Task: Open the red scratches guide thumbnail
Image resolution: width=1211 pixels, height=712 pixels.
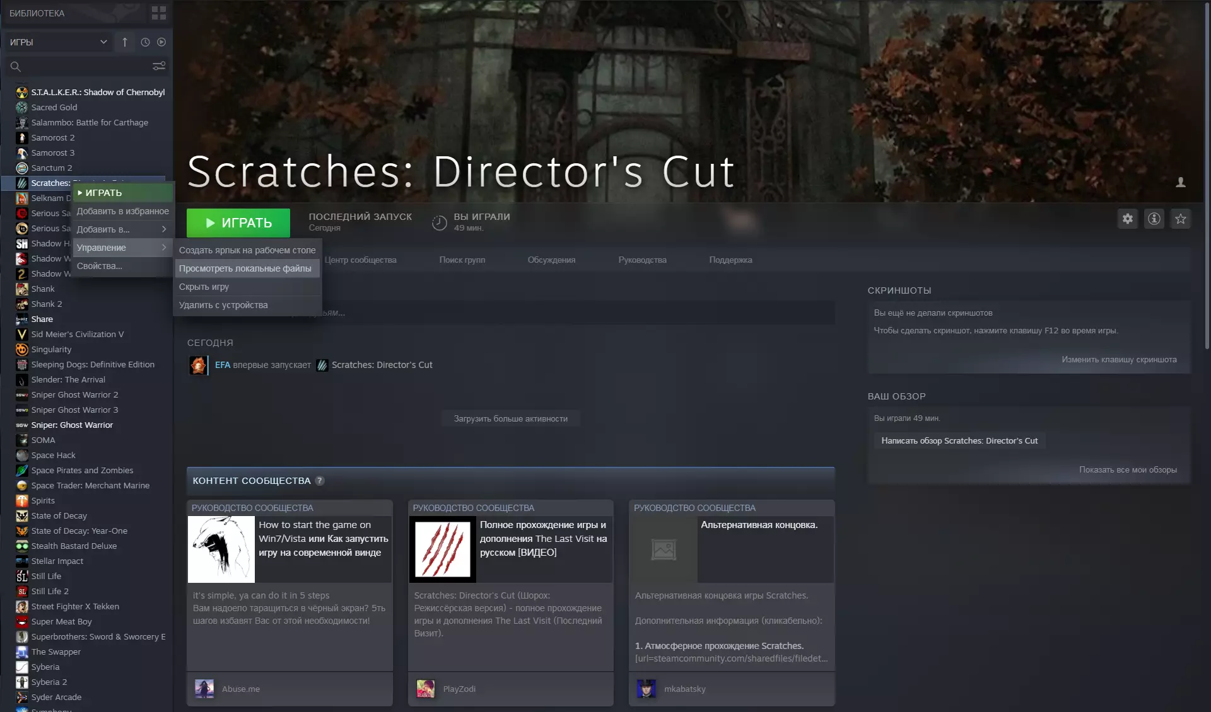Action: coord(443,549)
